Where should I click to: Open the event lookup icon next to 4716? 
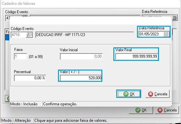pos(29,35)
